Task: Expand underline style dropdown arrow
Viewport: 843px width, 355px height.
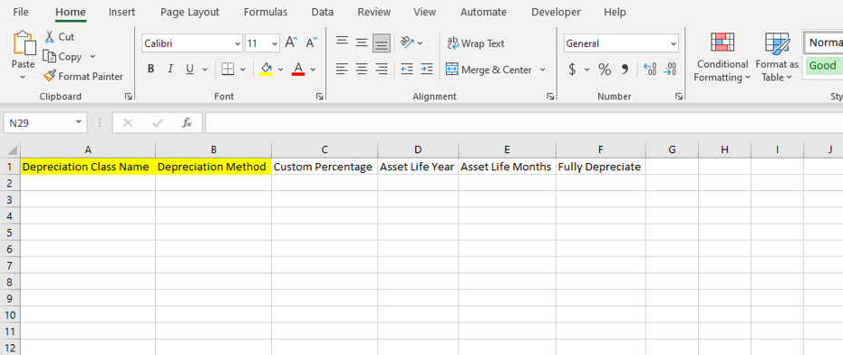Action: point(204,70)
